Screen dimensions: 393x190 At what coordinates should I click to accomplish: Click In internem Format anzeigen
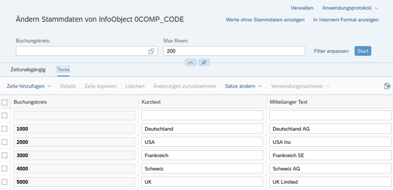point(346,19)
